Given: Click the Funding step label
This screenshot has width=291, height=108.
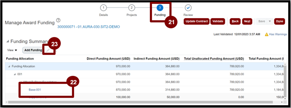Looking at the screenshot, I should pos(160,15).
